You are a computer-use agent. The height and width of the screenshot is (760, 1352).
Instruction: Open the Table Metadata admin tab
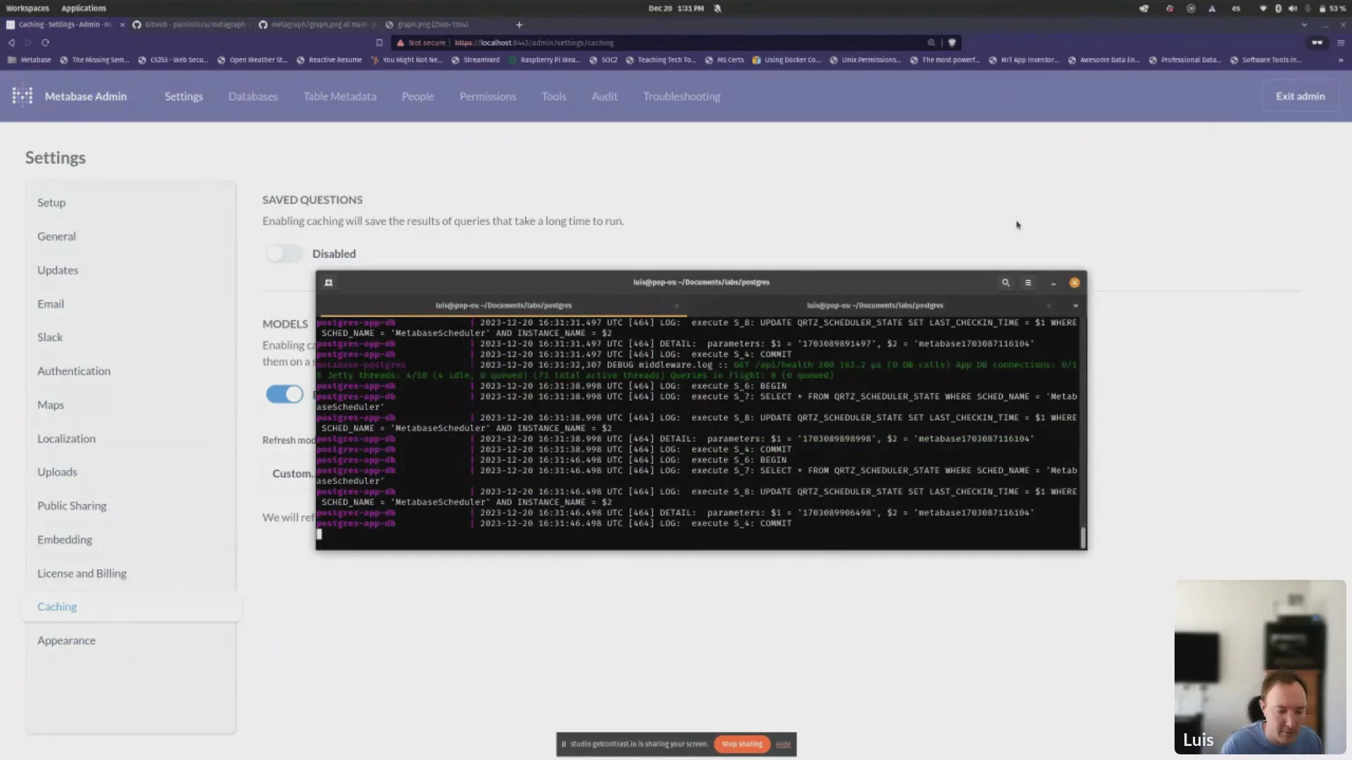pyautogui.click(x=339, y=96)
